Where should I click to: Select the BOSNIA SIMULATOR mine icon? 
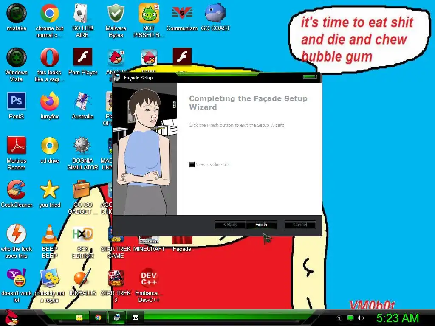[82, 153]
